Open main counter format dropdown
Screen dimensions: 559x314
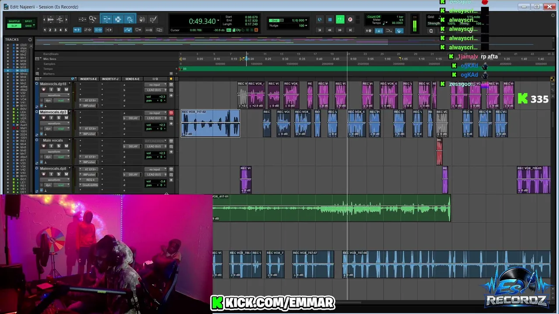pos(218,21)
